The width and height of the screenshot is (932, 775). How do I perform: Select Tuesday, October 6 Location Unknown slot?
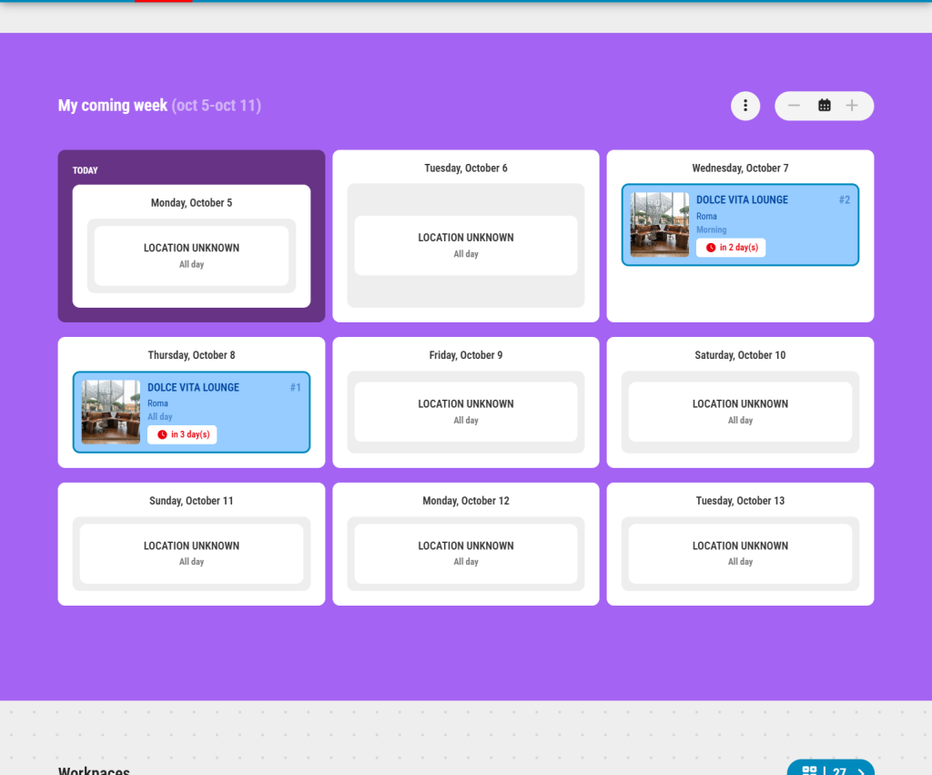pyautogui.click(x=465, y=245)
